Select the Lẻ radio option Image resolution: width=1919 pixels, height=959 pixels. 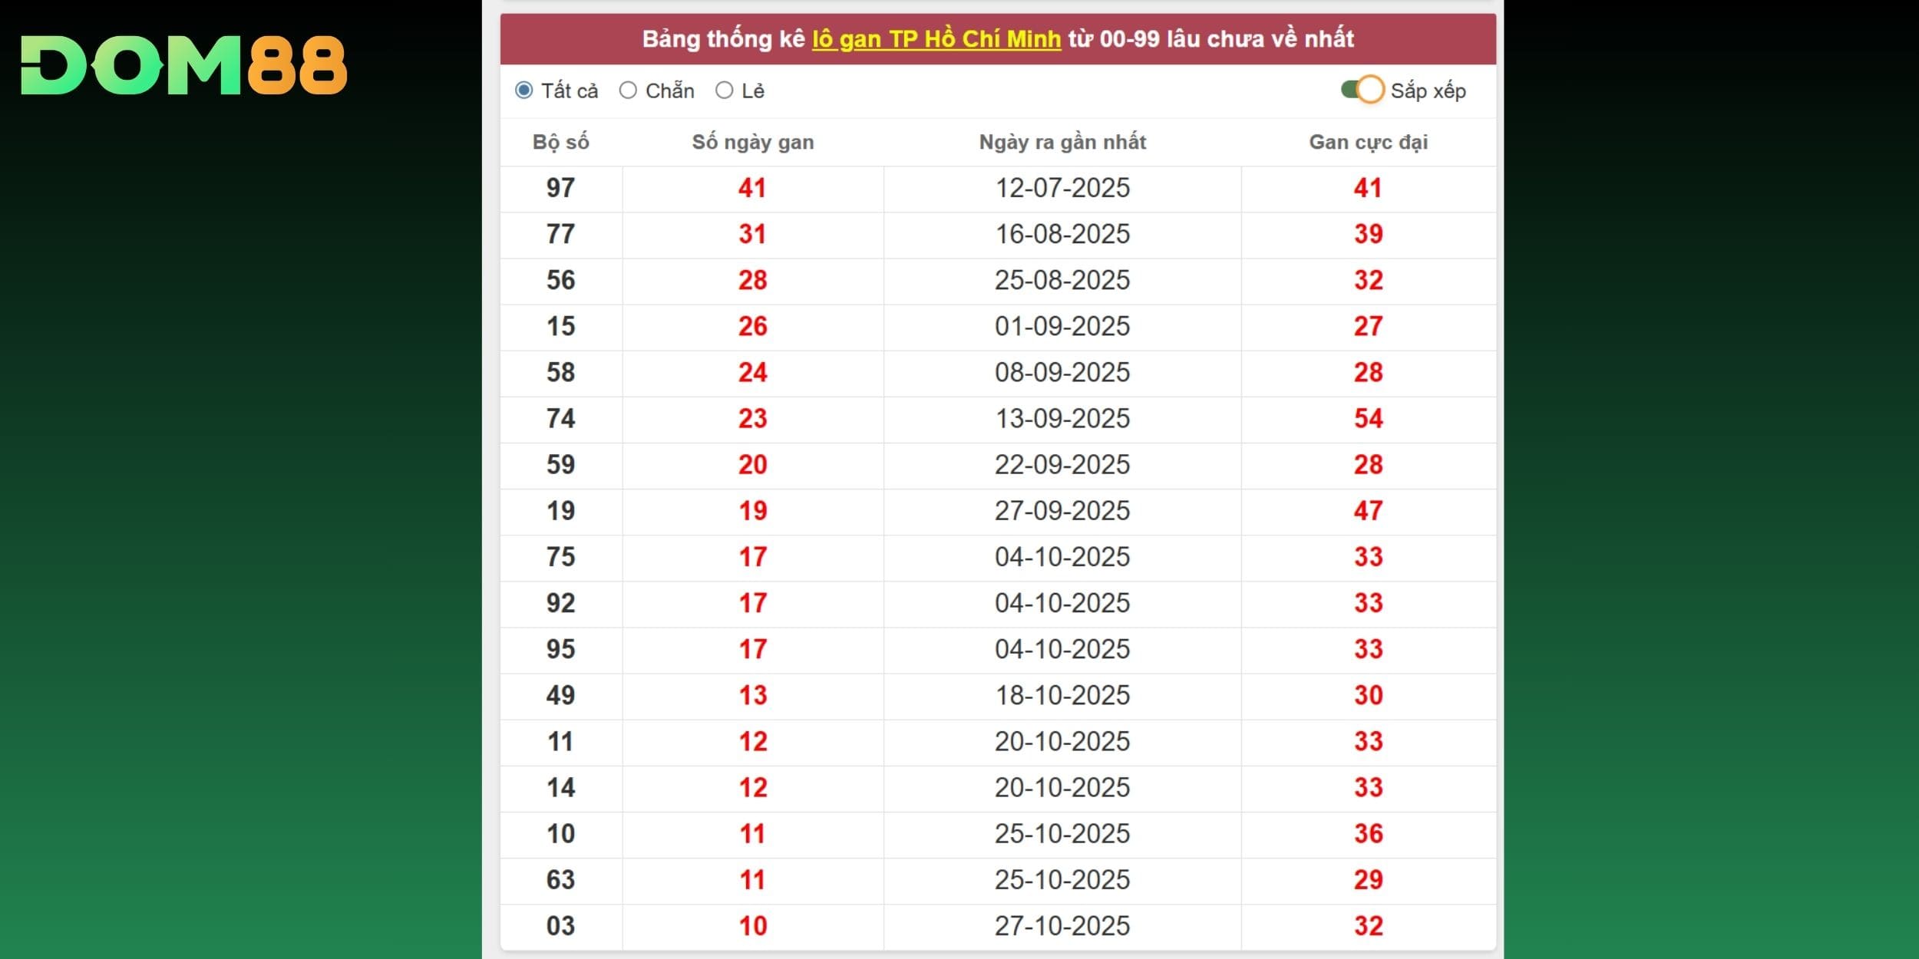[724, 91]
